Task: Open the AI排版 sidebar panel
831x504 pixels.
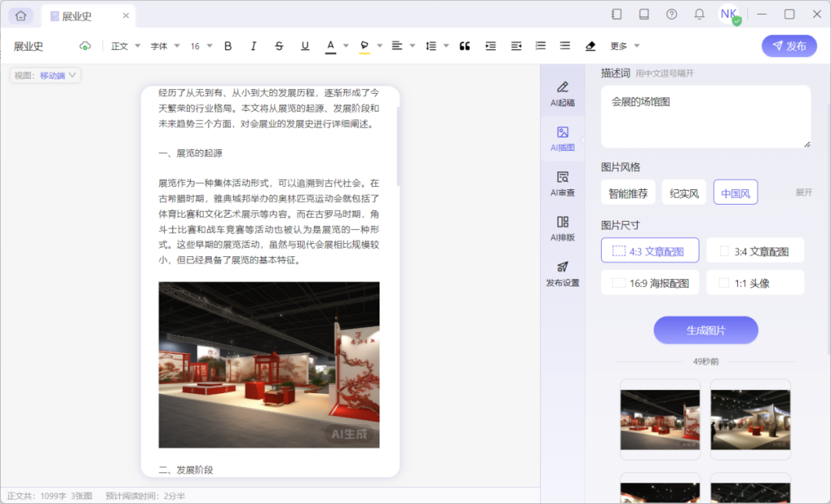Action: pos(562,229)
